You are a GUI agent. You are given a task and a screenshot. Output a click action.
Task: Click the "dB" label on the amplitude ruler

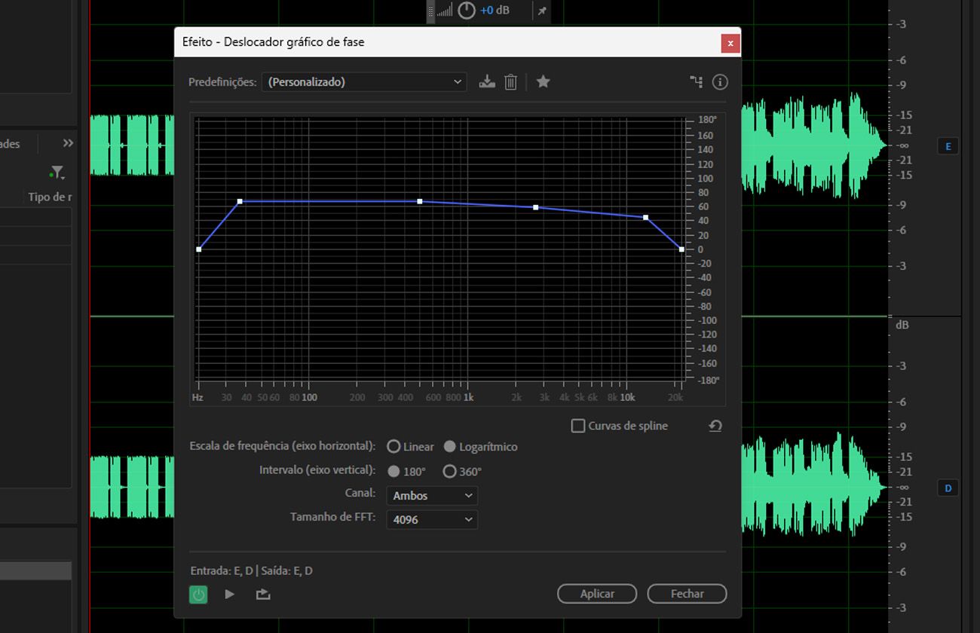[x=902, y=325]
